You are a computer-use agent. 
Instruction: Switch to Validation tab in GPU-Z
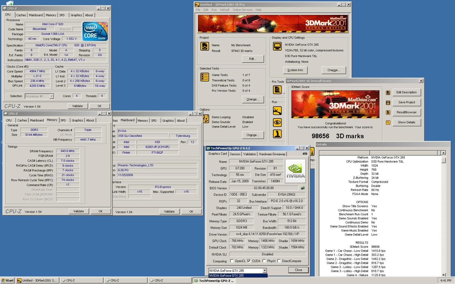[250, 154]
